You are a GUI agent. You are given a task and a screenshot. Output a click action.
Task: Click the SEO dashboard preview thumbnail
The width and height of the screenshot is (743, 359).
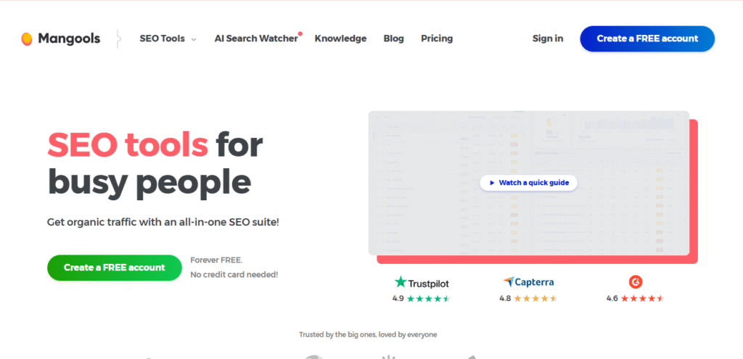435,218
